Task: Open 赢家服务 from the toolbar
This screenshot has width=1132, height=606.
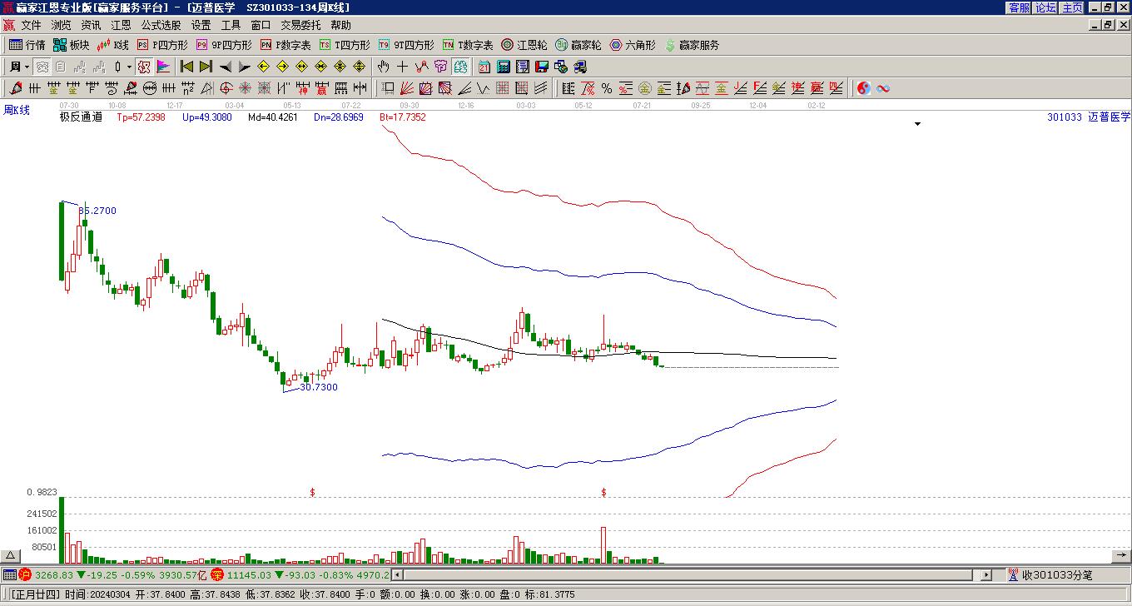Action: [692, 45]
